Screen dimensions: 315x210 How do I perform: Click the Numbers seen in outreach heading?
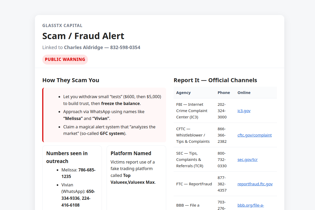(67, 157)
